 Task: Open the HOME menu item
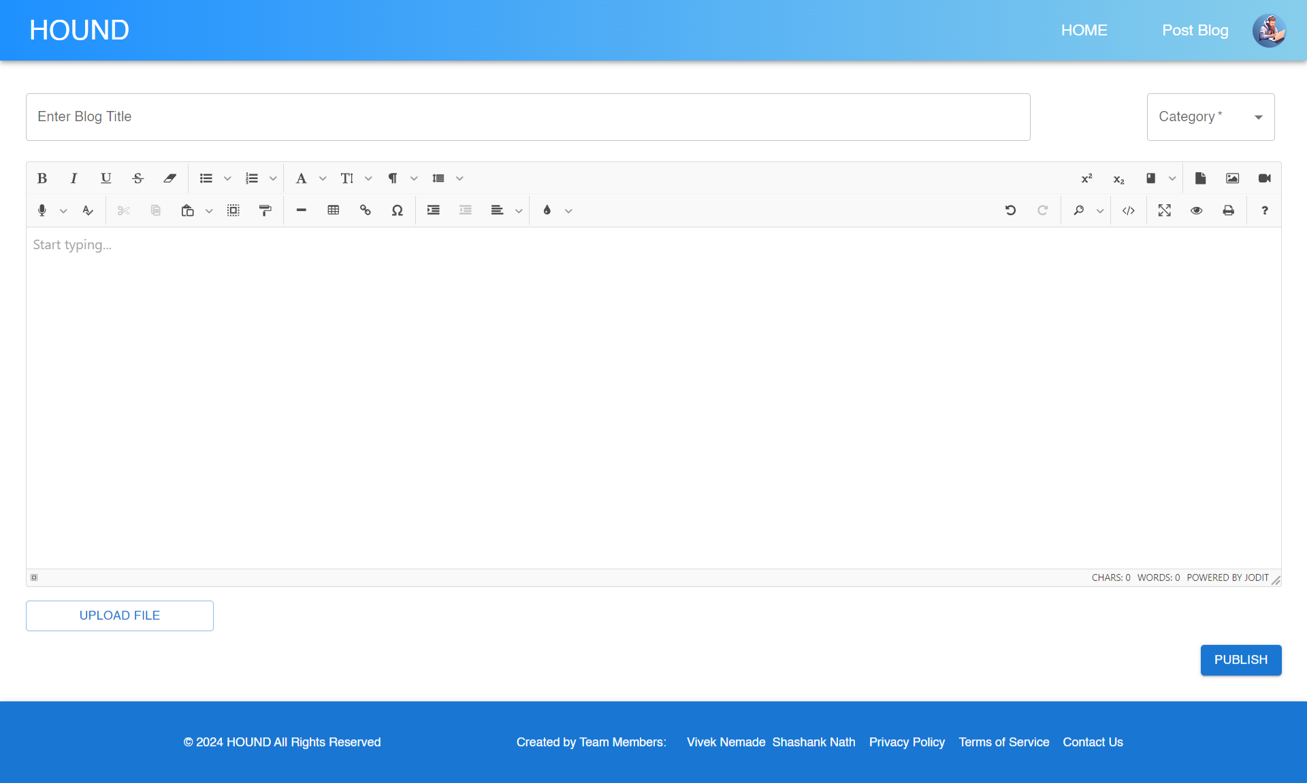(1084, 31)
